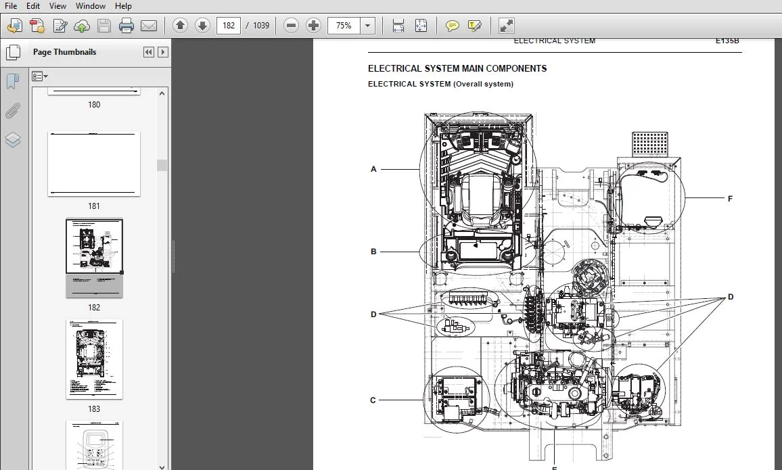
Task: Collapse the thumbnails panel with double arrow
Action: [x=149, y=52]
